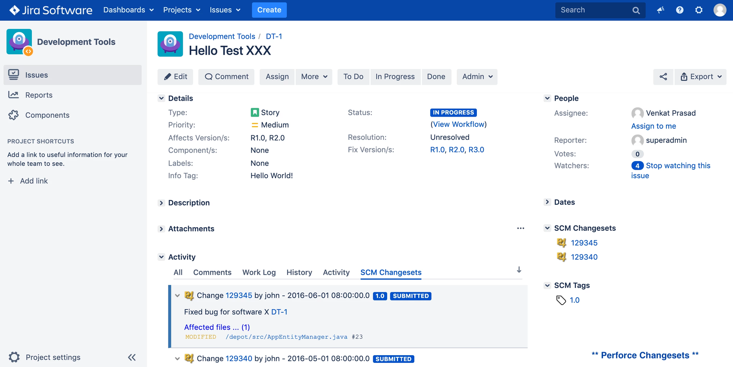This screenshot has width=733, height=367.
Task: Expand the Description section
Action: click(x=161, y=203)
